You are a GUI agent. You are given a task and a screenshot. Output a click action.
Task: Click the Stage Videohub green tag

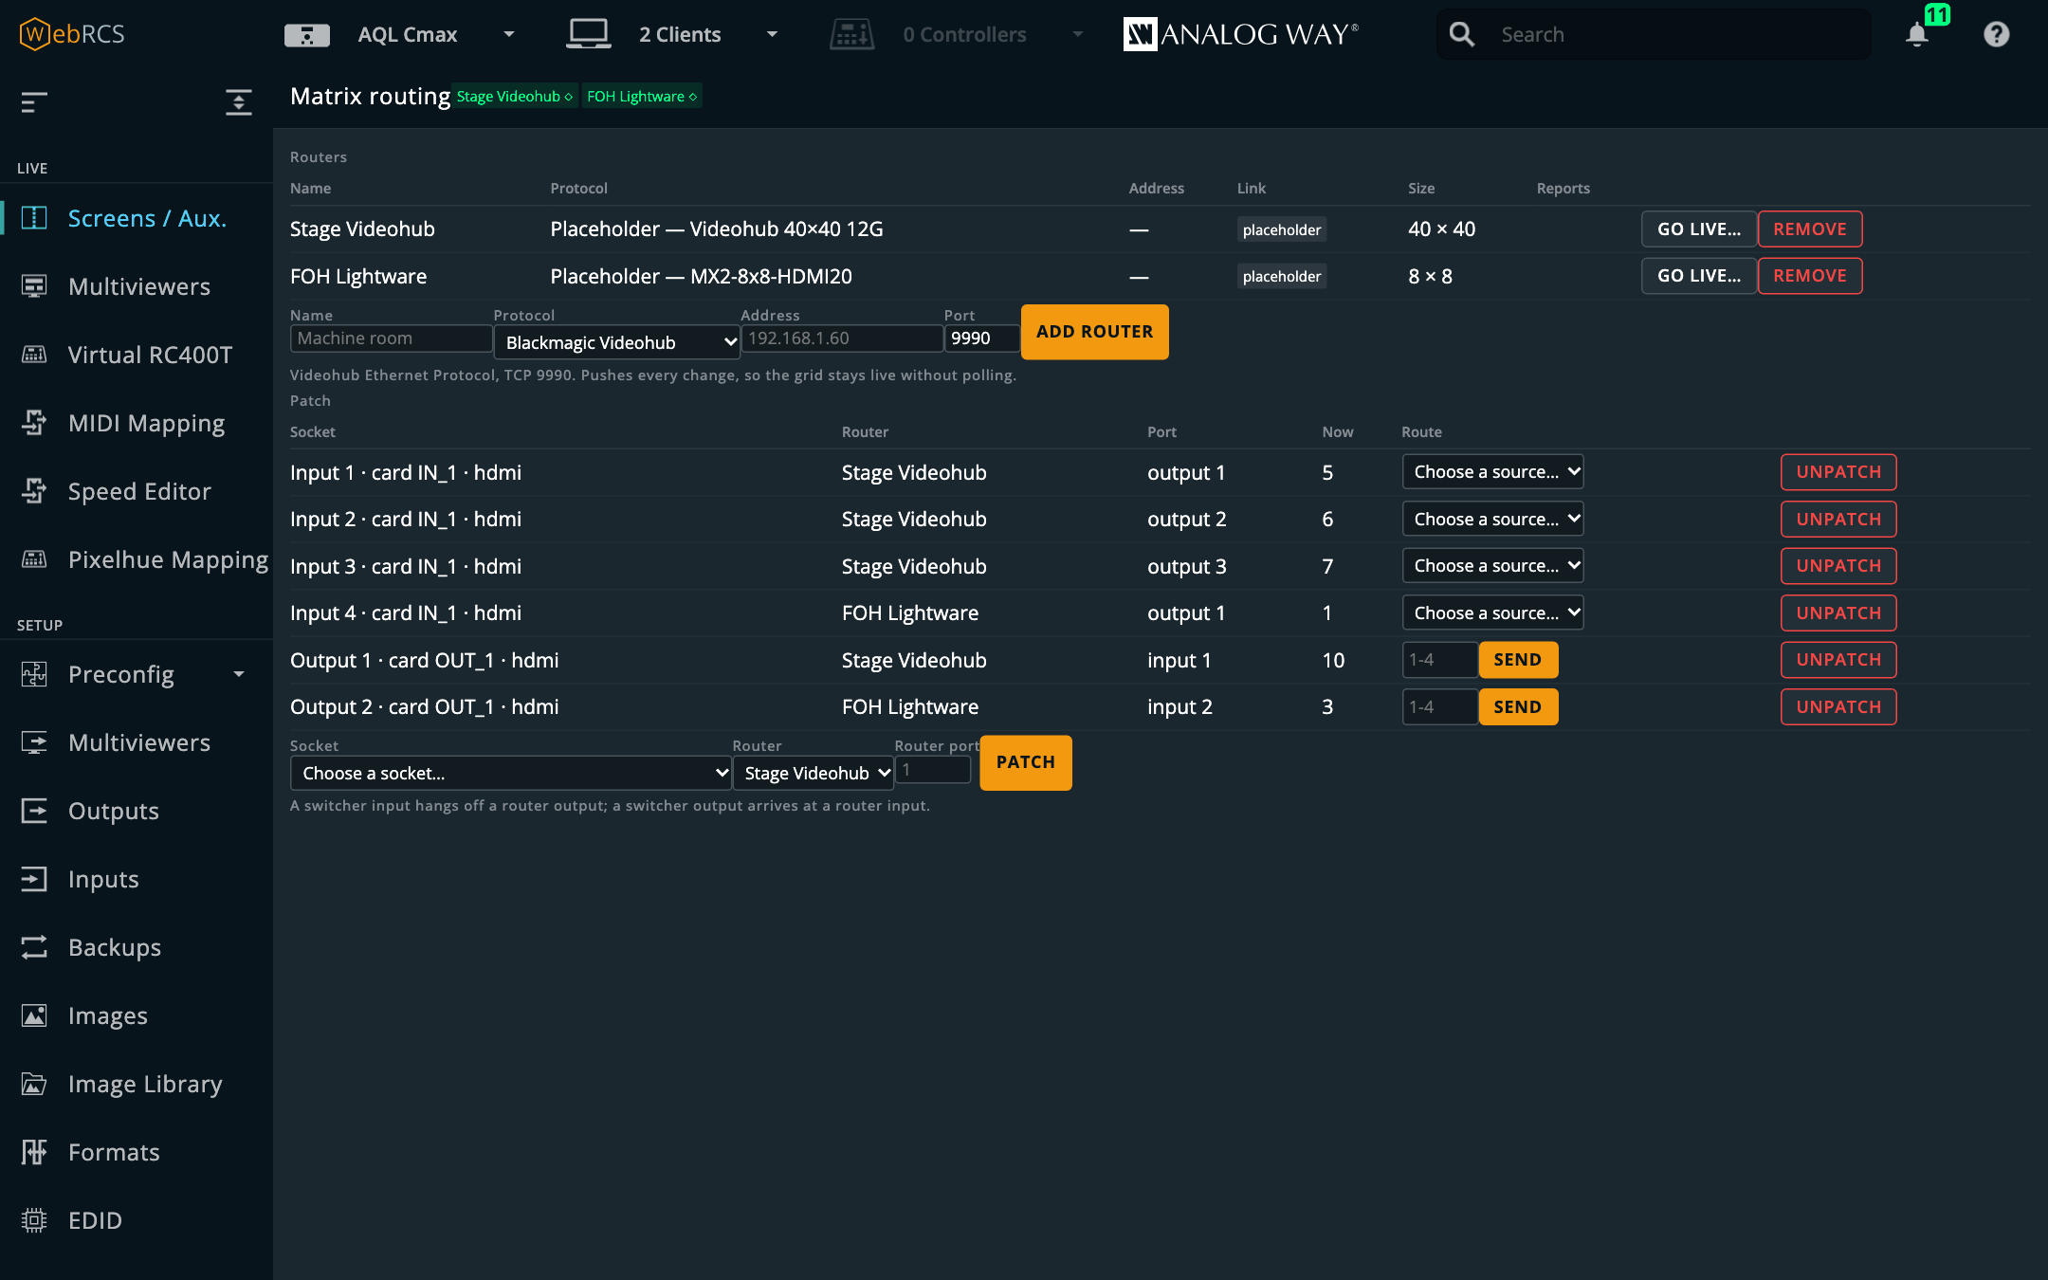point(515,97)
